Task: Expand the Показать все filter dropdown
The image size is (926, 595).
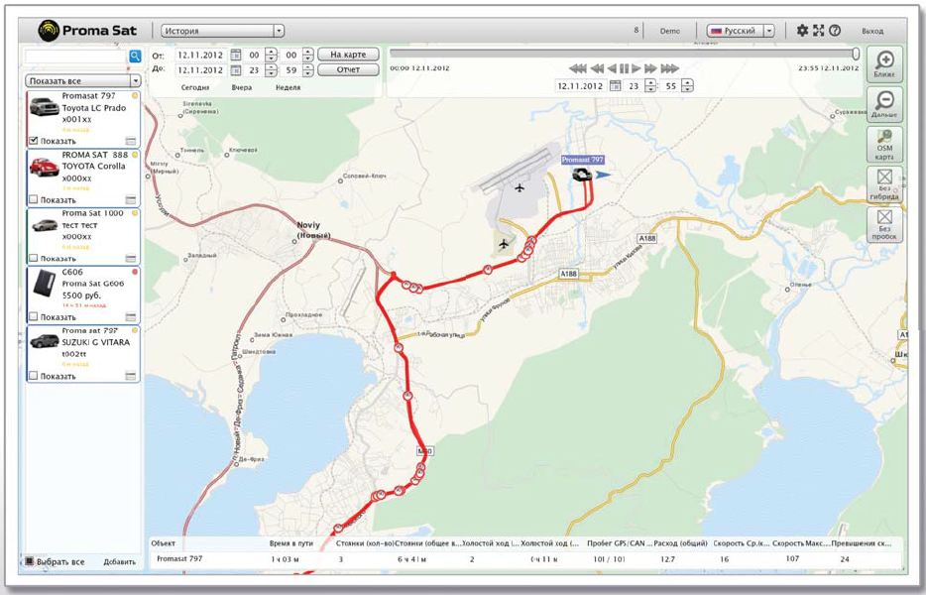Action: click(x=82, y=81)
